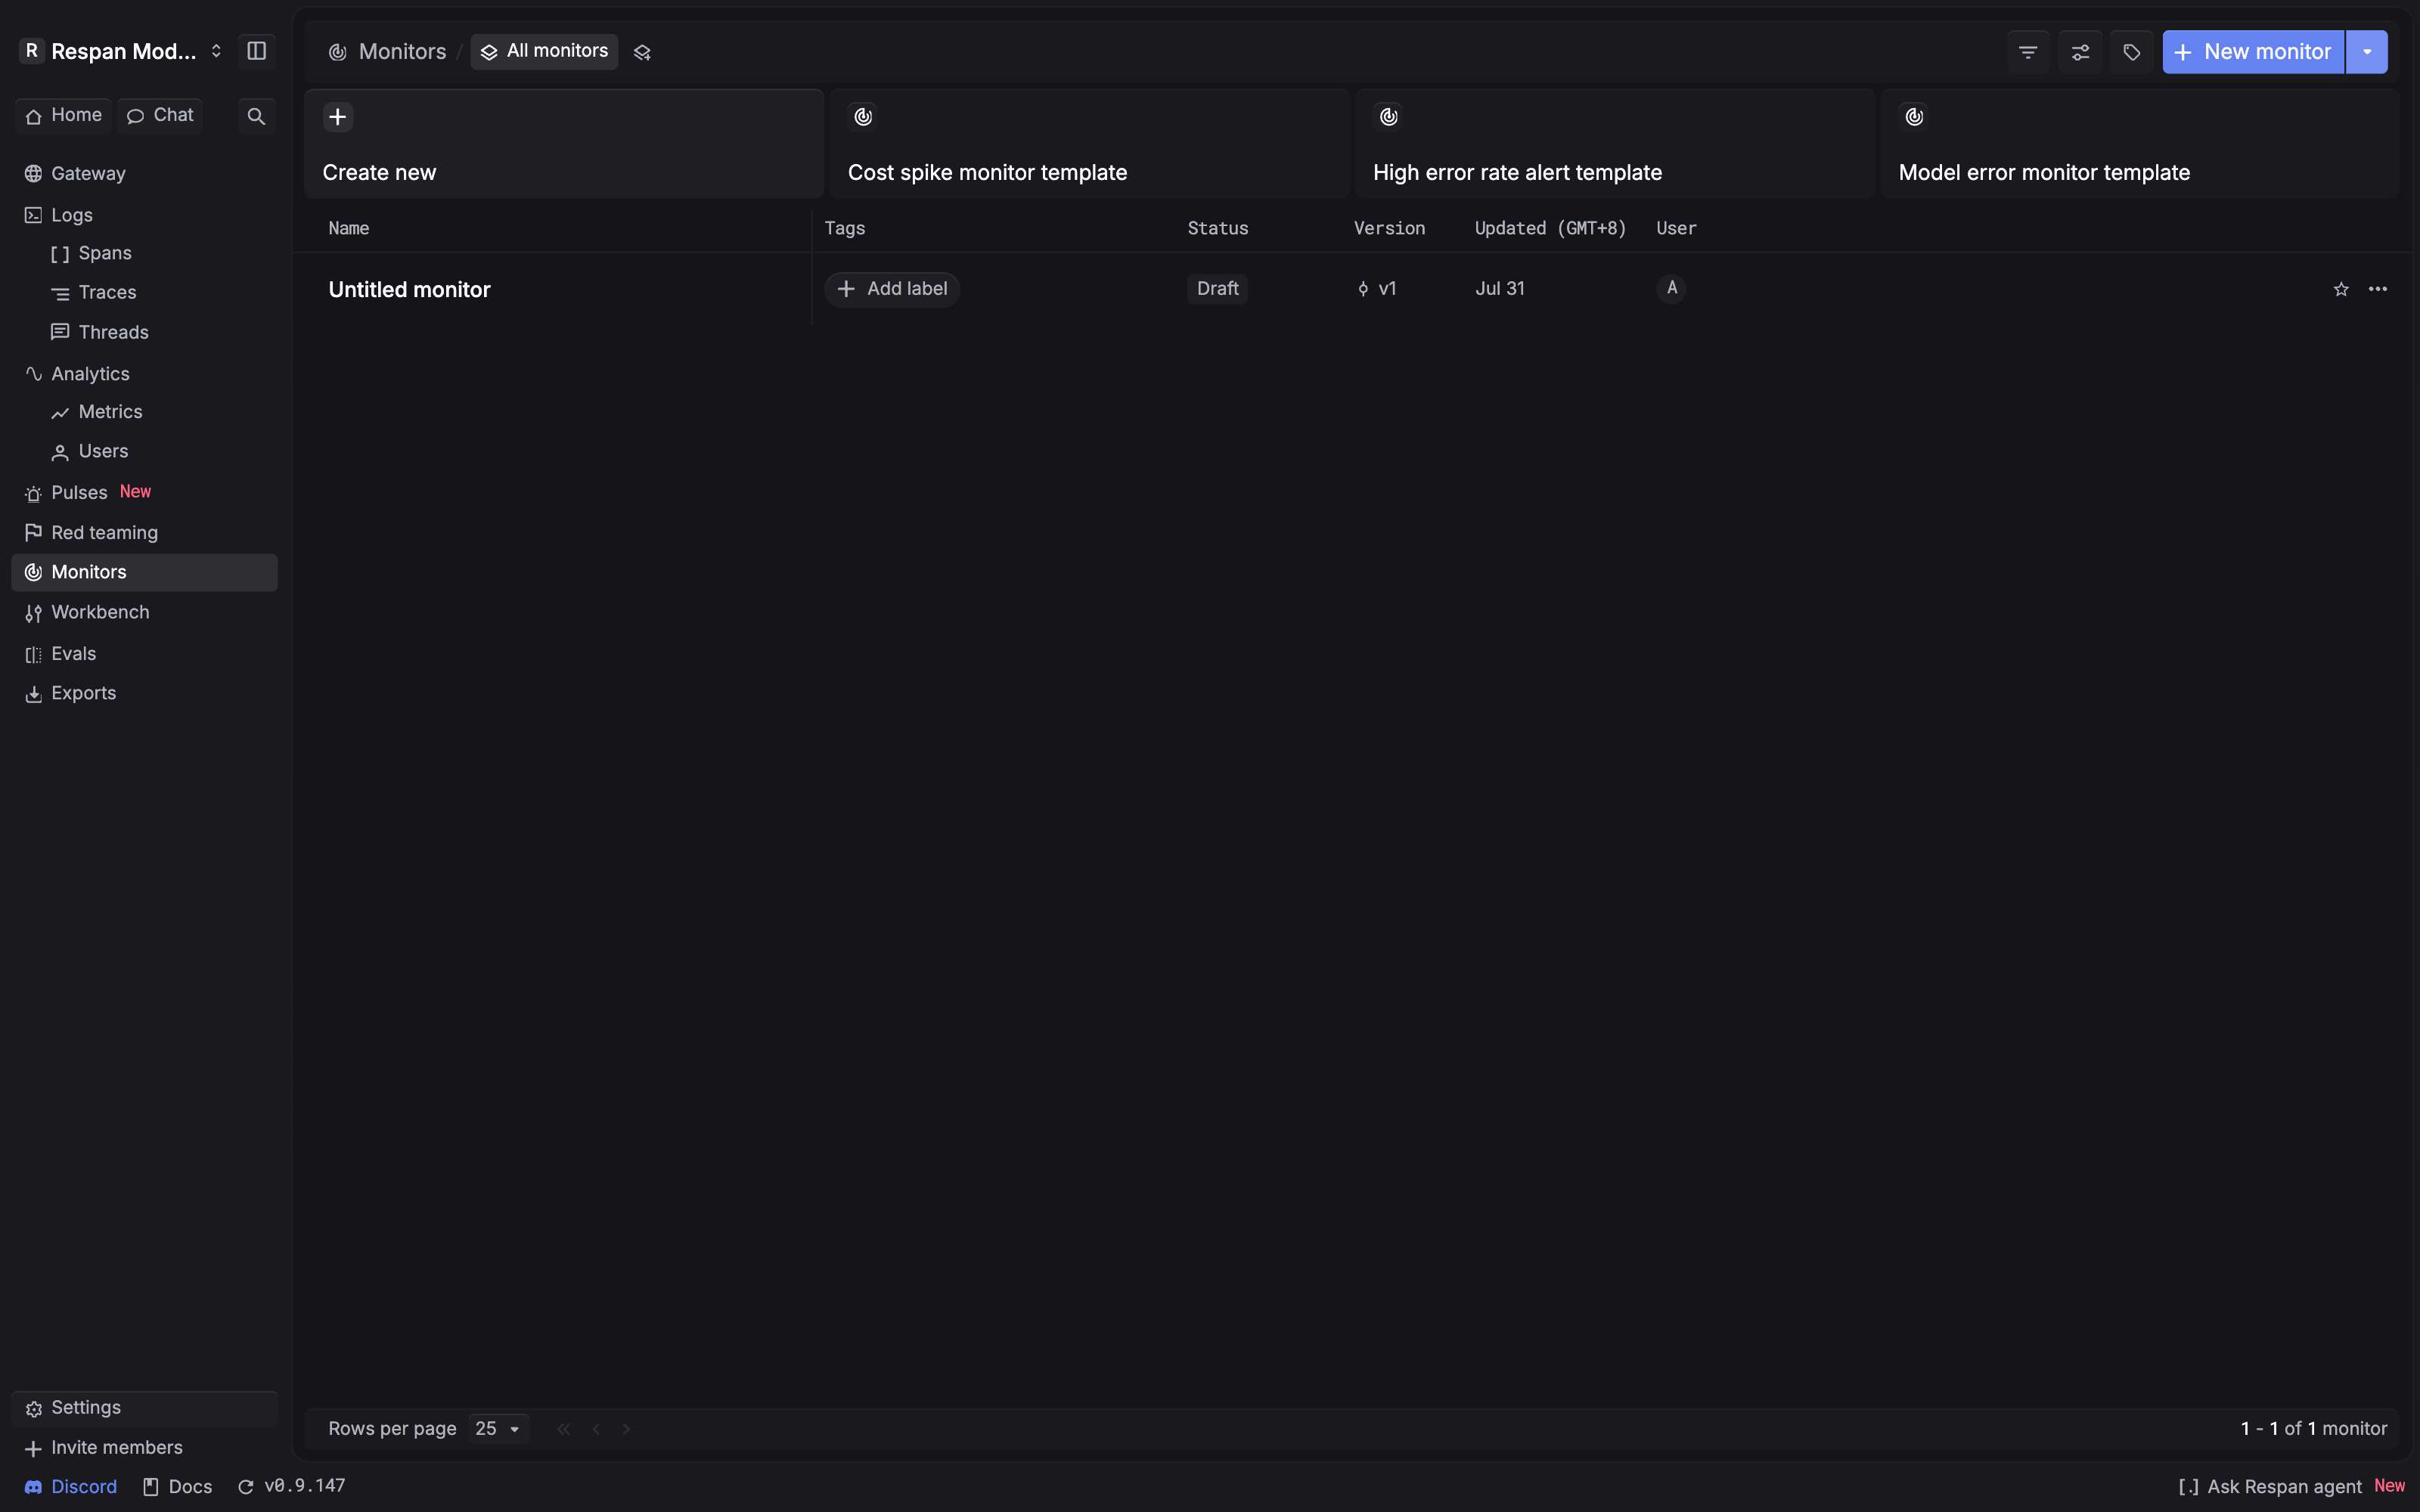The image size is (2420, 1512).
Task: Click the tag labels icon in toolbar
Action: coord(2132,52)
